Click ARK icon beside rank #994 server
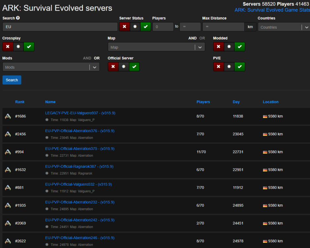Image resolution: width=310 pixels, height=248 pixels. [x=8, y=152]
